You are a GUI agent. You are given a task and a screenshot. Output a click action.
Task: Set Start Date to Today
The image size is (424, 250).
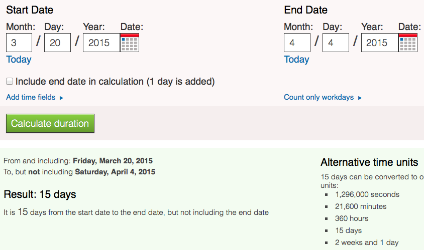(x=19, y=60)
